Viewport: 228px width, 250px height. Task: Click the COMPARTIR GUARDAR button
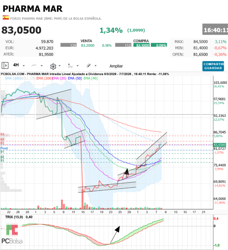213,66
